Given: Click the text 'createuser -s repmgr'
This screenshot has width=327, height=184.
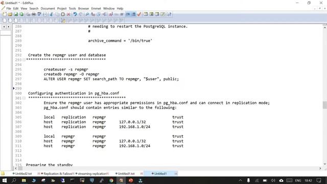Looking at the screenshot, I should [x=66, y=70].
